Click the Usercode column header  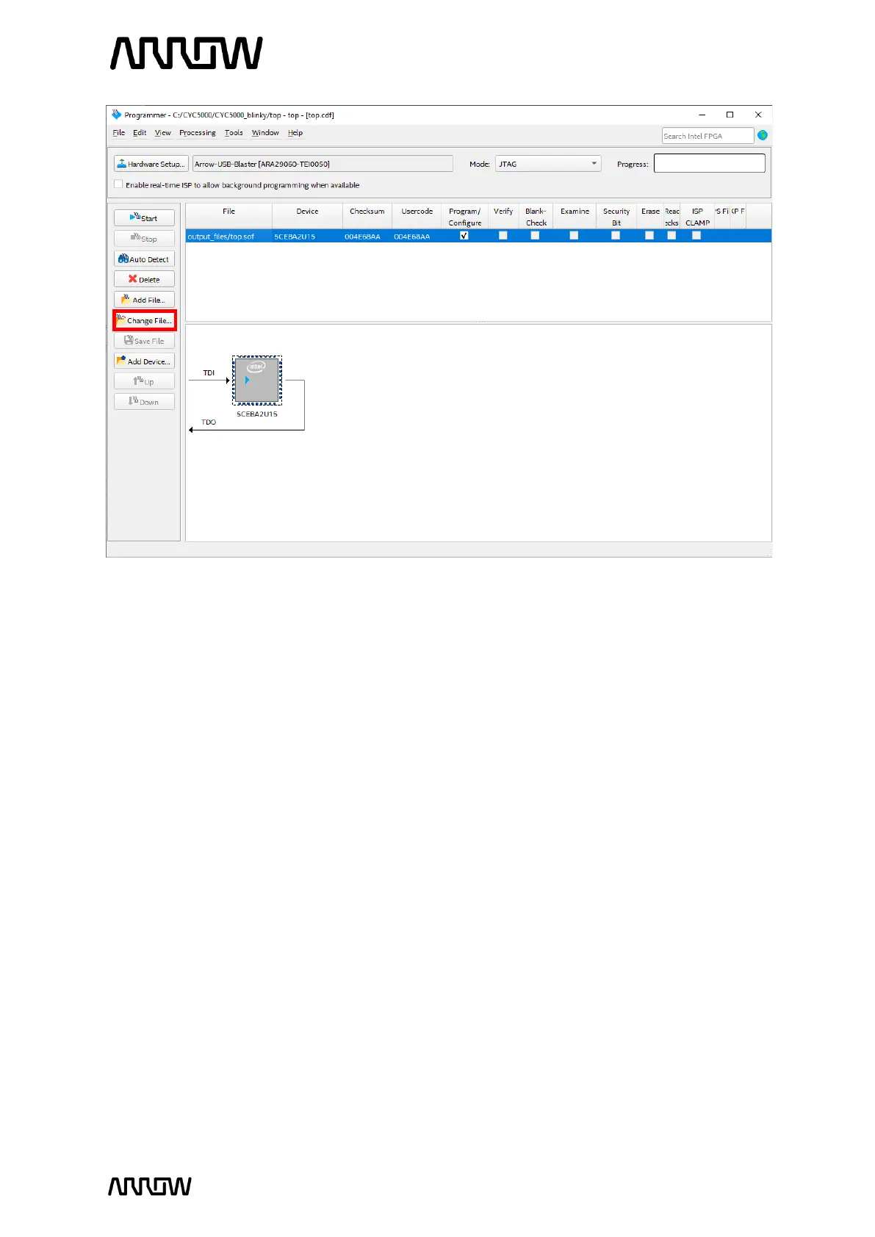point(417,217)
